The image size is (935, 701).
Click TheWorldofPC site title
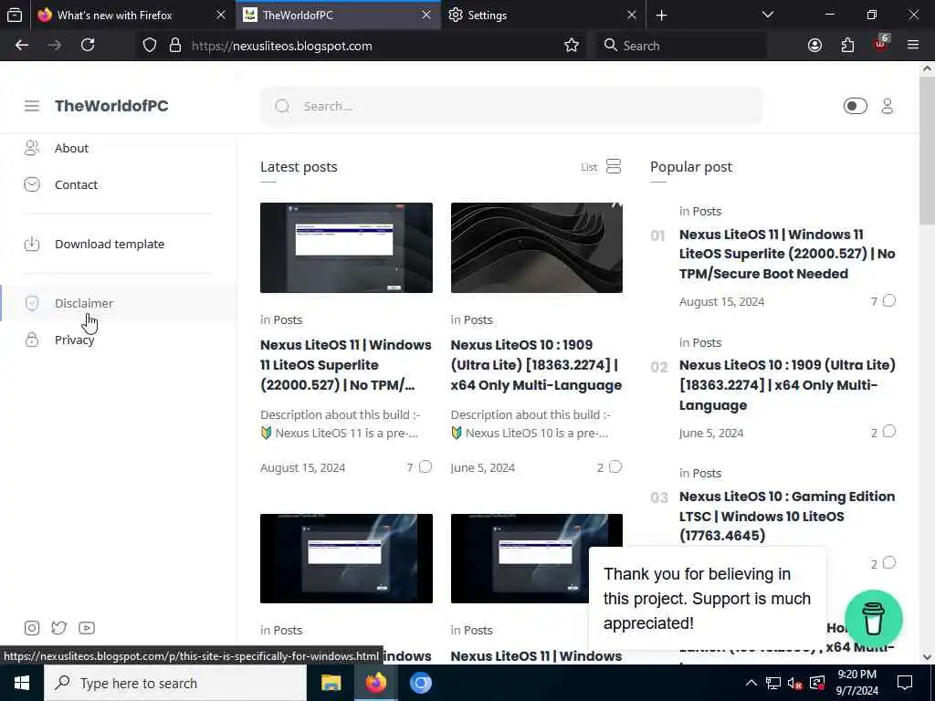pyautogui.click(x=111, y=106)
